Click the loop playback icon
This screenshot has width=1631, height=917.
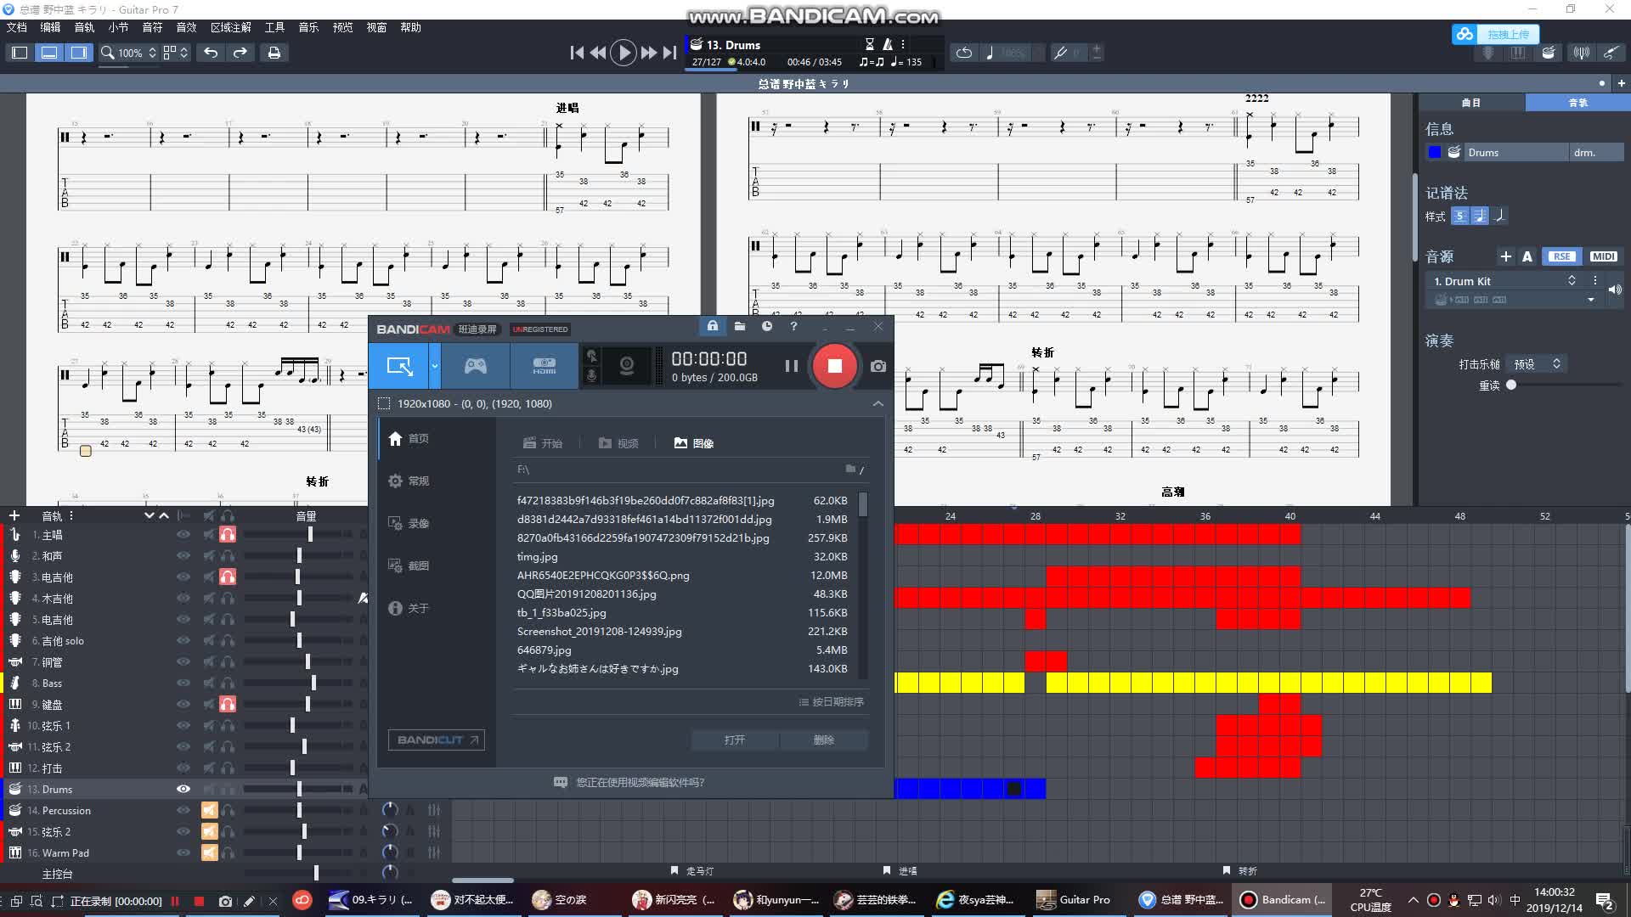pyautogui.click(x=963, y=53)
